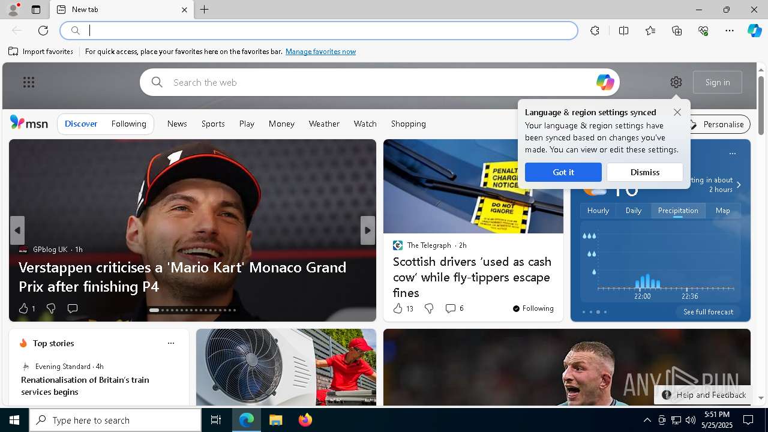
Task: Open File Explorer from taskbar
Action: 275,420
